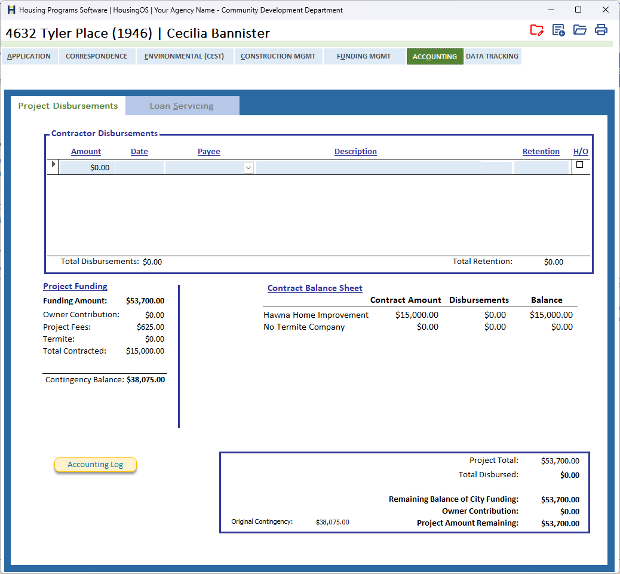Click the Total Retention $0.00 value

[x=554, y=262]
